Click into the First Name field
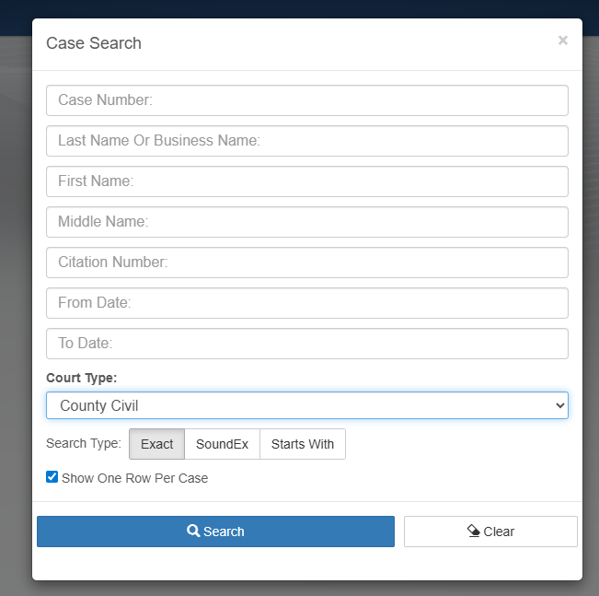599x596 pixels. (306, 181)
